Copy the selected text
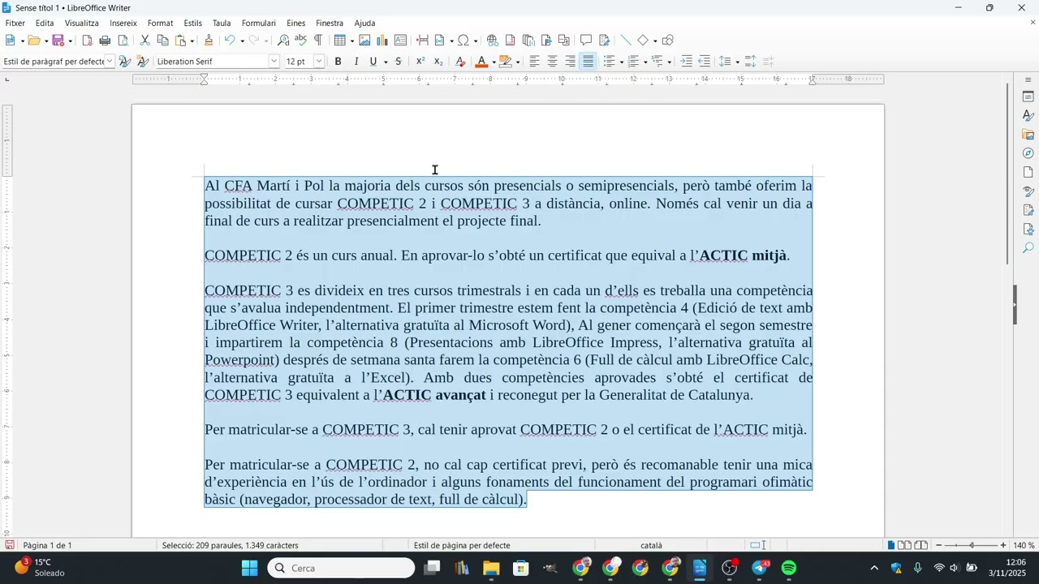This screenshot has height=584, width=1039. click(x=162, y=41)
